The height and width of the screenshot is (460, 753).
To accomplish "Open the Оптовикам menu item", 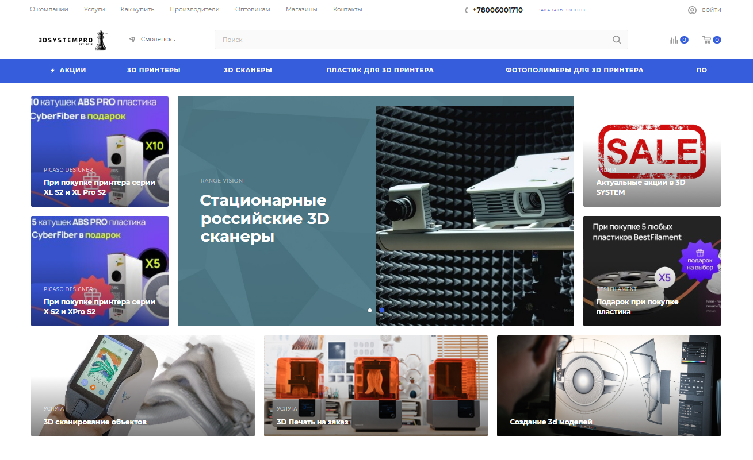I will [x=253, y=10].
